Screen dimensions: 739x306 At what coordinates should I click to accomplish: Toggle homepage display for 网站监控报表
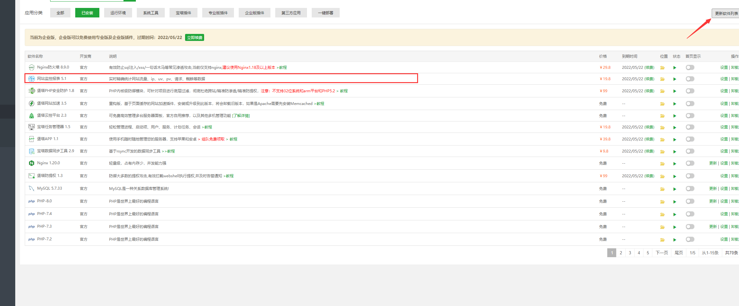(690, 79)
